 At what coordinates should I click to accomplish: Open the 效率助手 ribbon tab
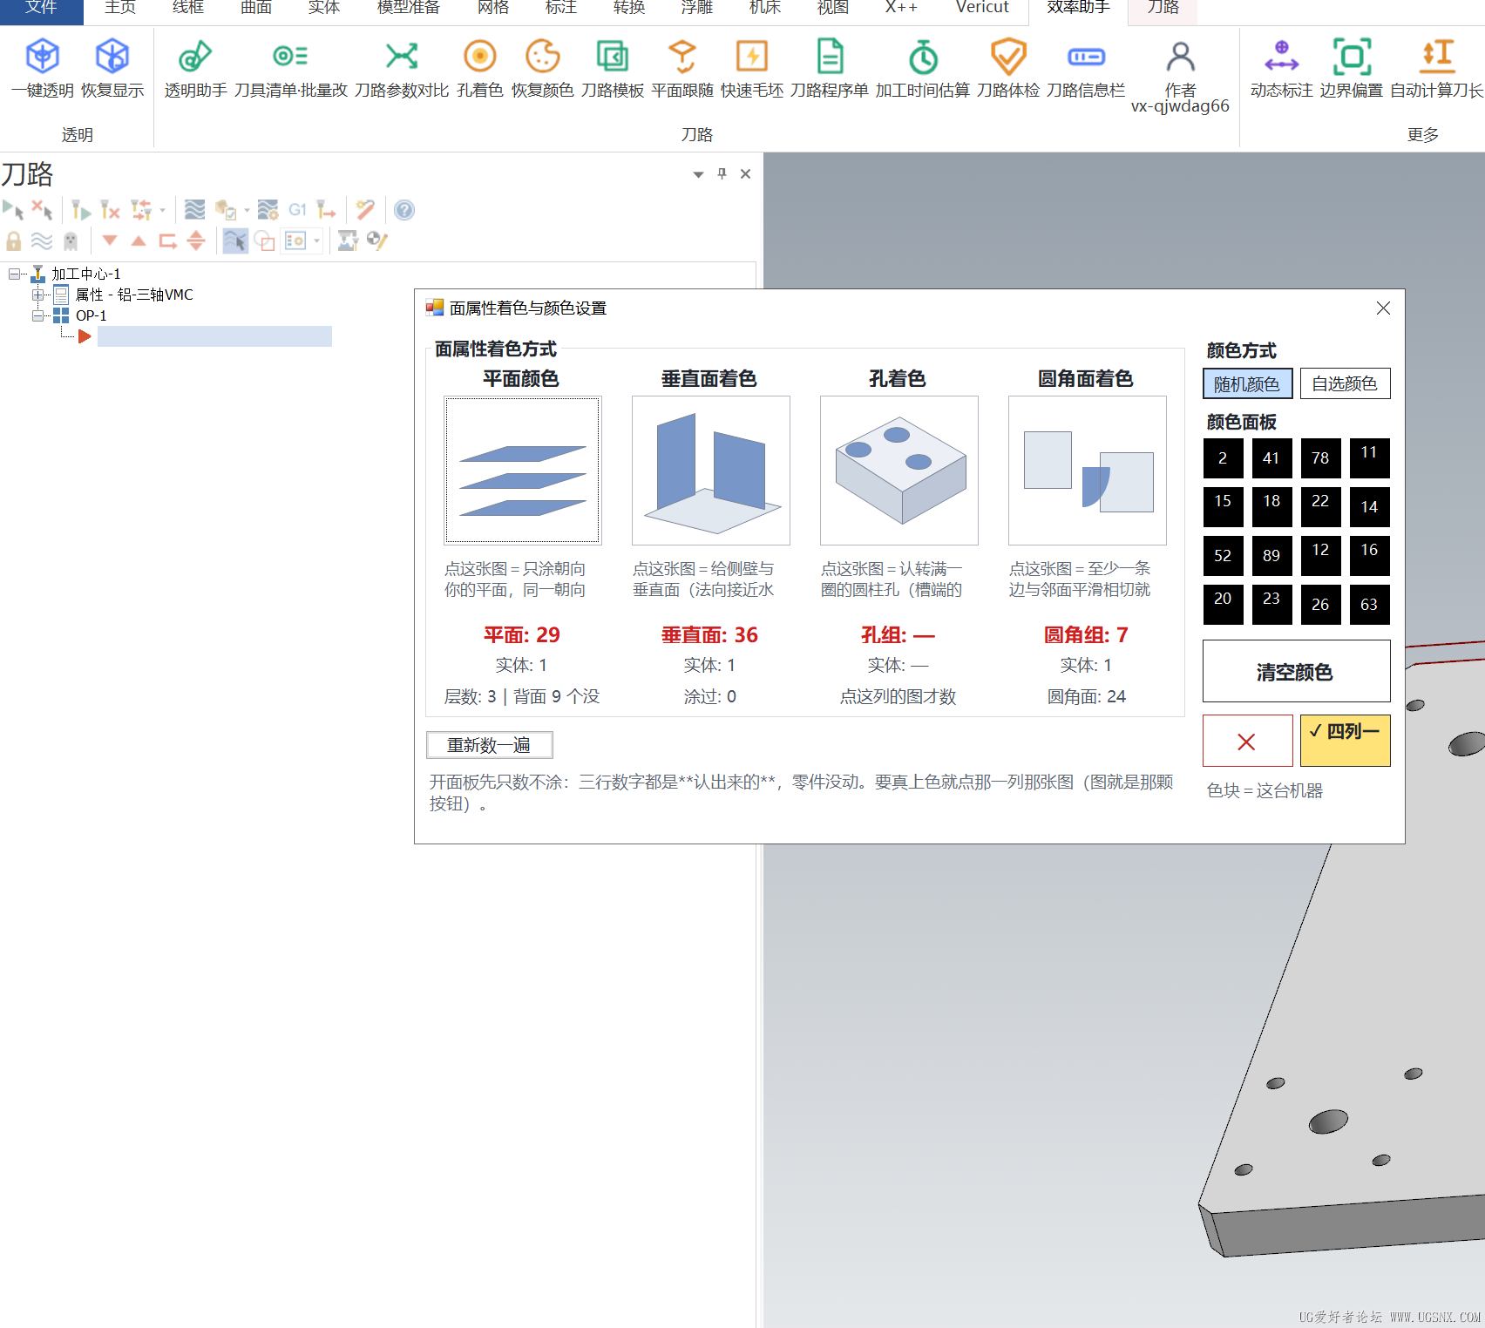(1078, 8)
